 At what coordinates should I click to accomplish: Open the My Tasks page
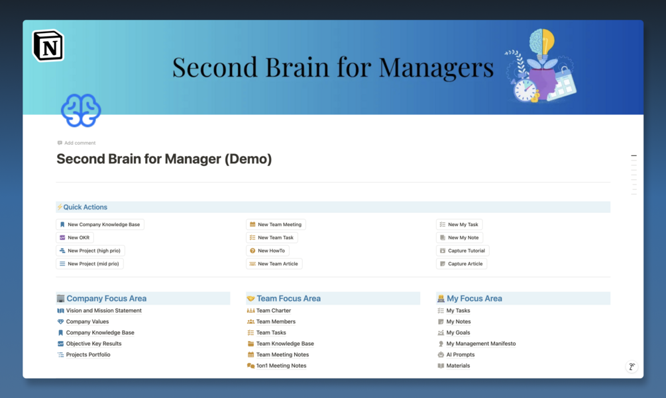459,311
